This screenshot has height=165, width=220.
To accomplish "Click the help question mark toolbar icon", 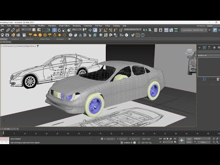I will click(x=143, y=35).
